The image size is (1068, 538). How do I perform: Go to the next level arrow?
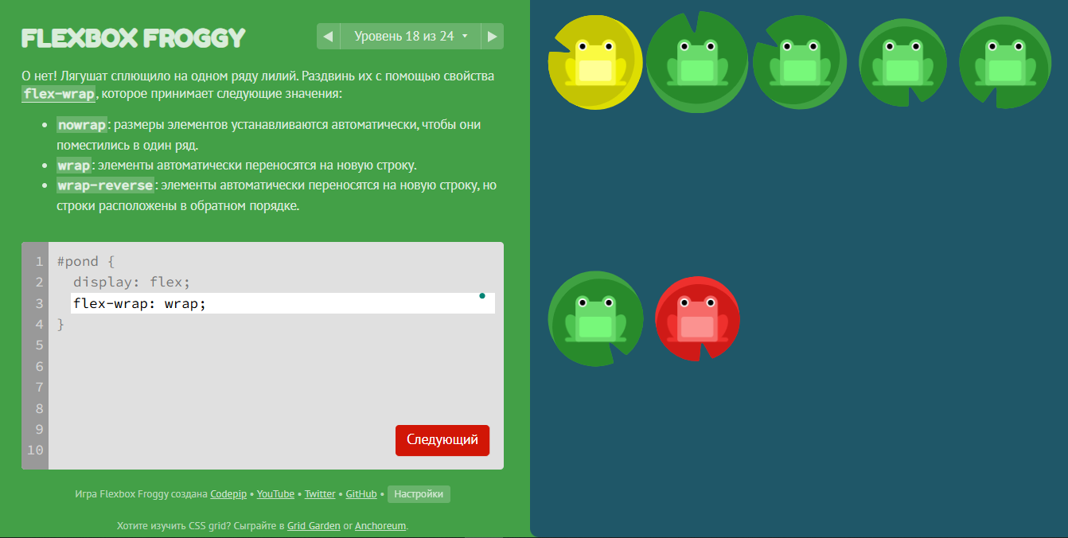pyautogui.click(x=493, y=36)
